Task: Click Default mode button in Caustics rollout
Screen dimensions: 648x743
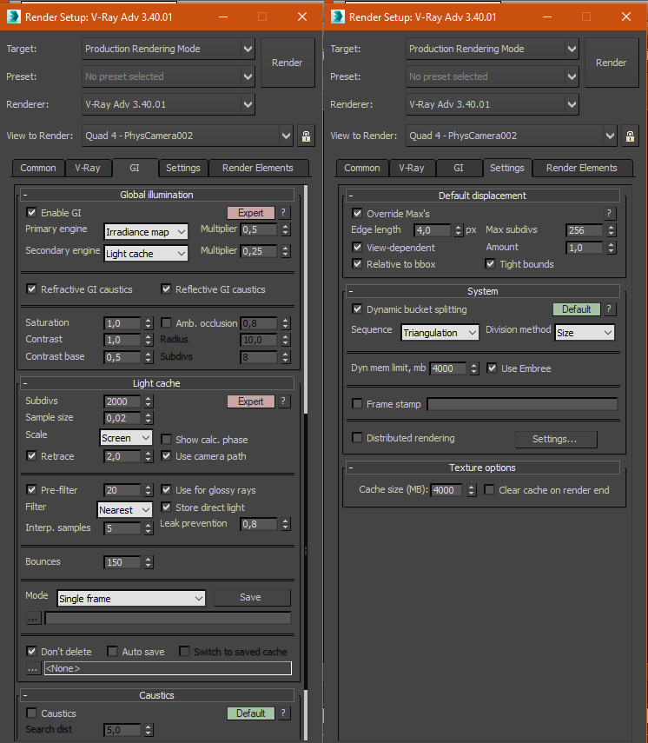Action: click(x=250, y=713)
